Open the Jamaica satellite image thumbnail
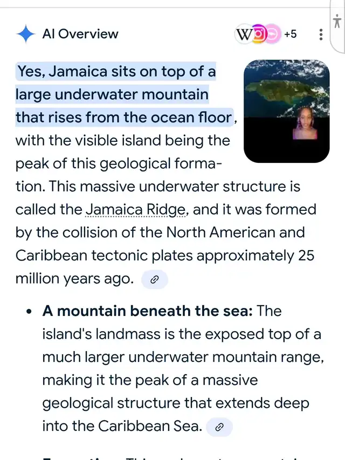Image resolution: width=345 pixels, height=460 pixels. click(x=286, y=86)
